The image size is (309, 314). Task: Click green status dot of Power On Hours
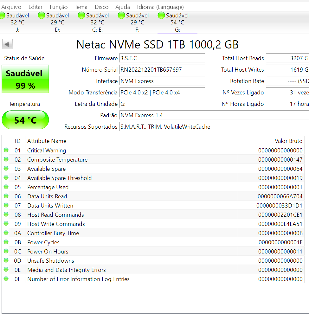click(6, 251)
